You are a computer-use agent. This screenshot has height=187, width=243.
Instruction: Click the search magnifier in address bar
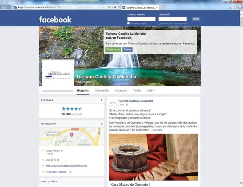click(109, 7)
